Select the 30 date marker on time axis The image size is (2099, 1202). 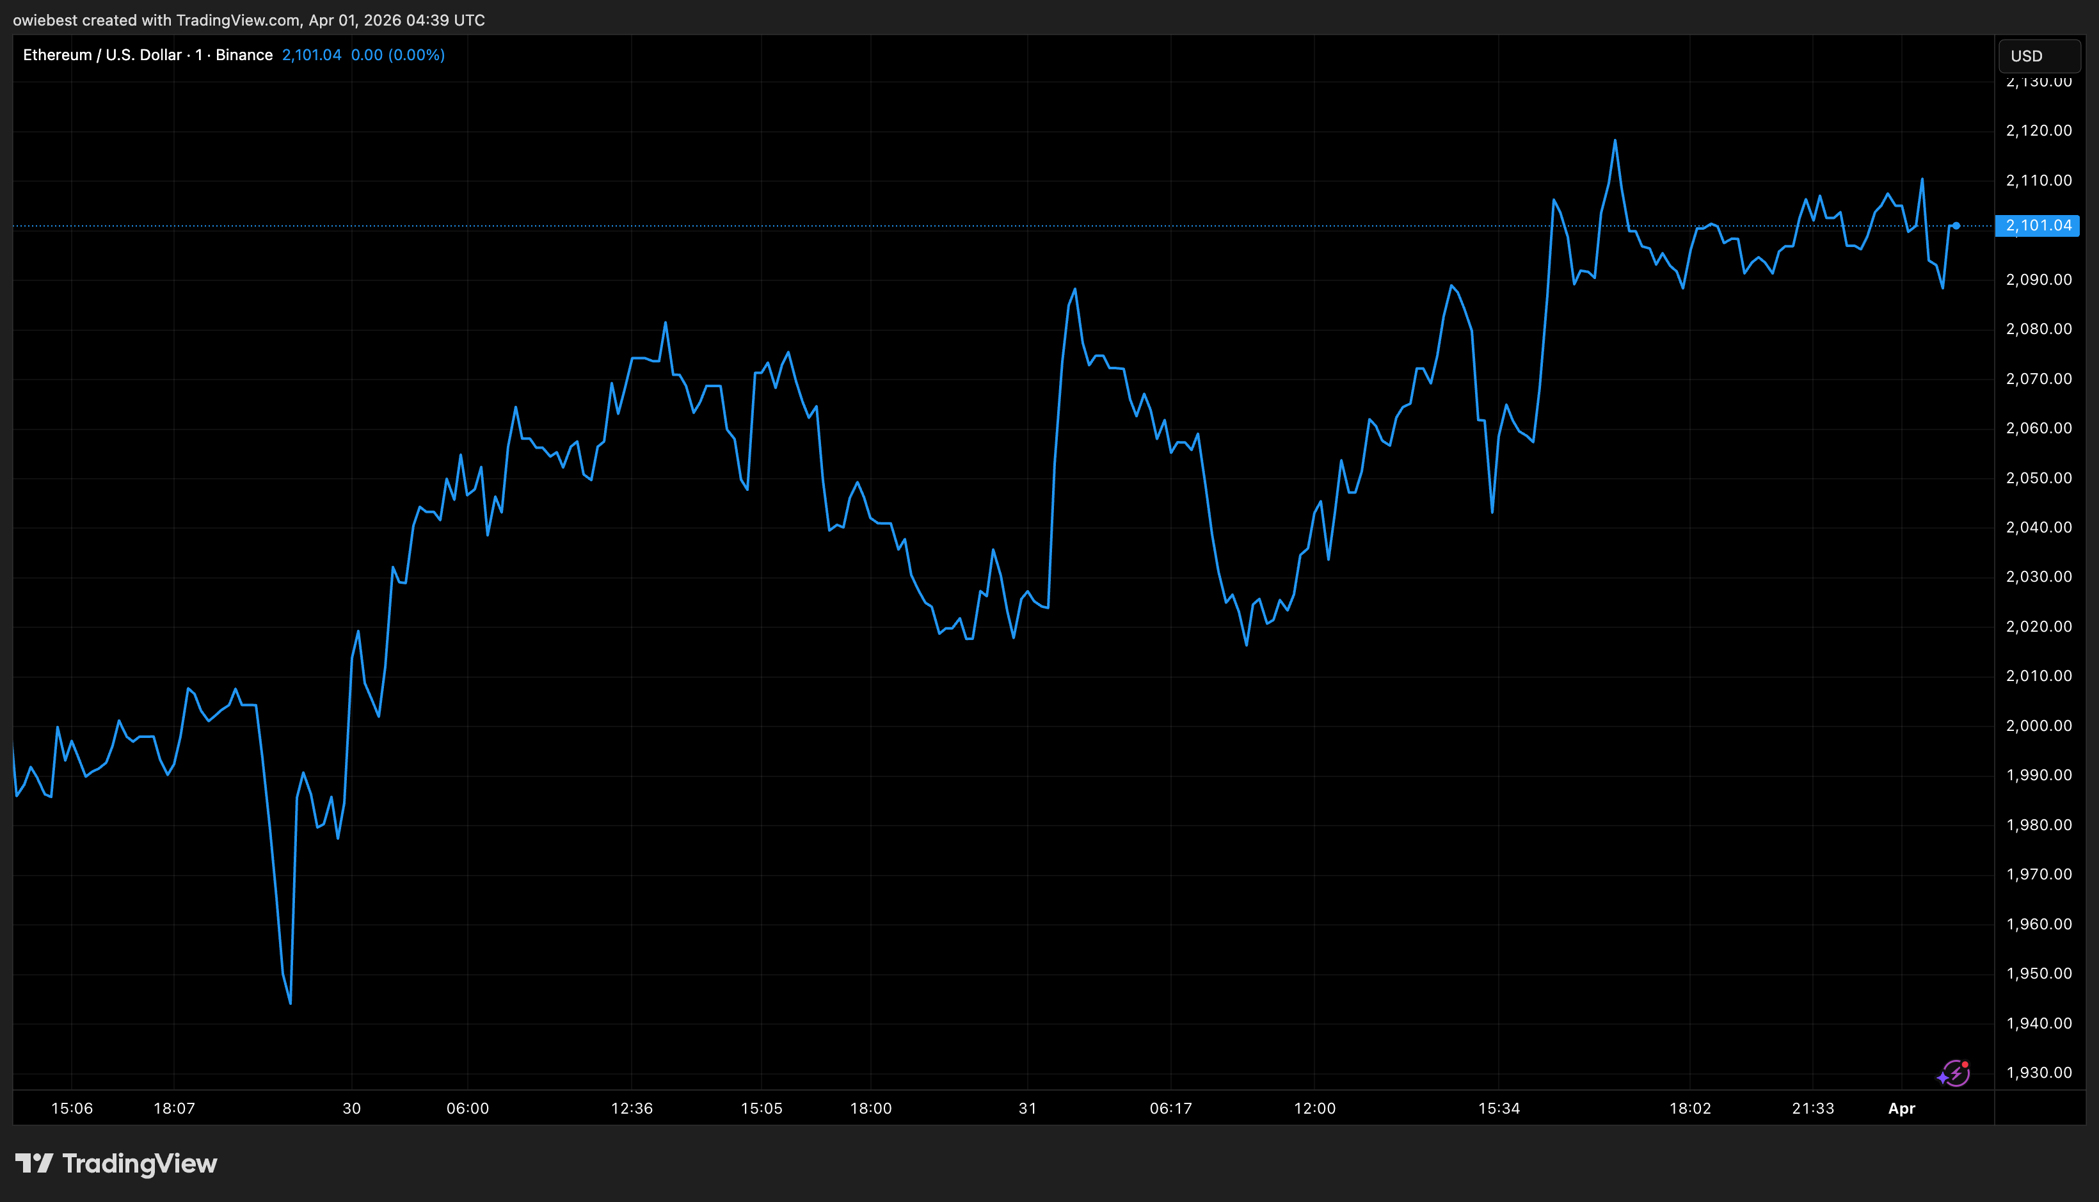pos(351,1108)
